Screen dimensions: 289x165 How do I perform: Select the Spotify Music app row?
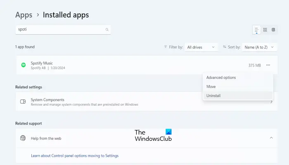pos(124,65)
